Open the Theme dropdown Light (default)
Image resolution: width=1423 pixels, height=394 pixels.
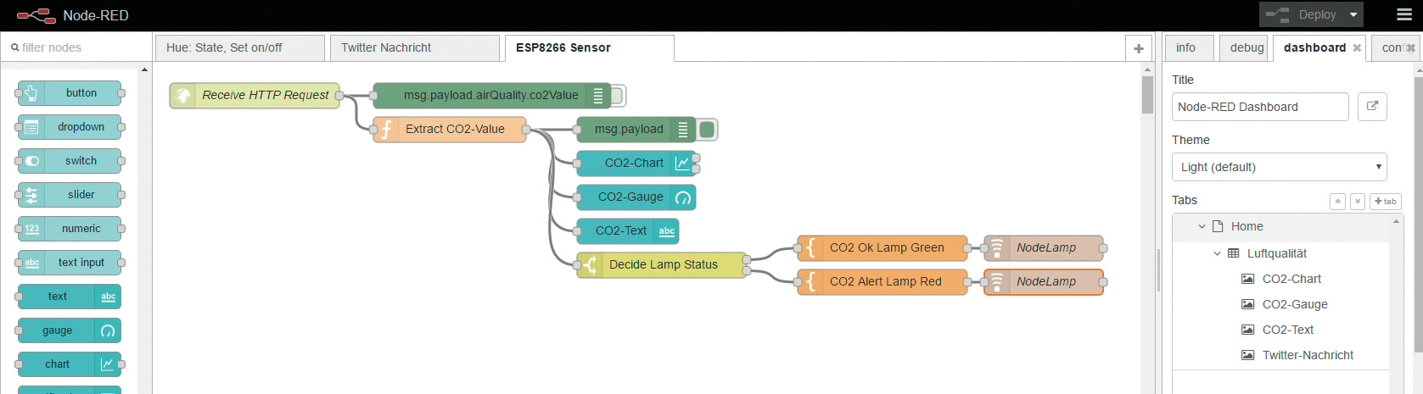pos(1280,167)
